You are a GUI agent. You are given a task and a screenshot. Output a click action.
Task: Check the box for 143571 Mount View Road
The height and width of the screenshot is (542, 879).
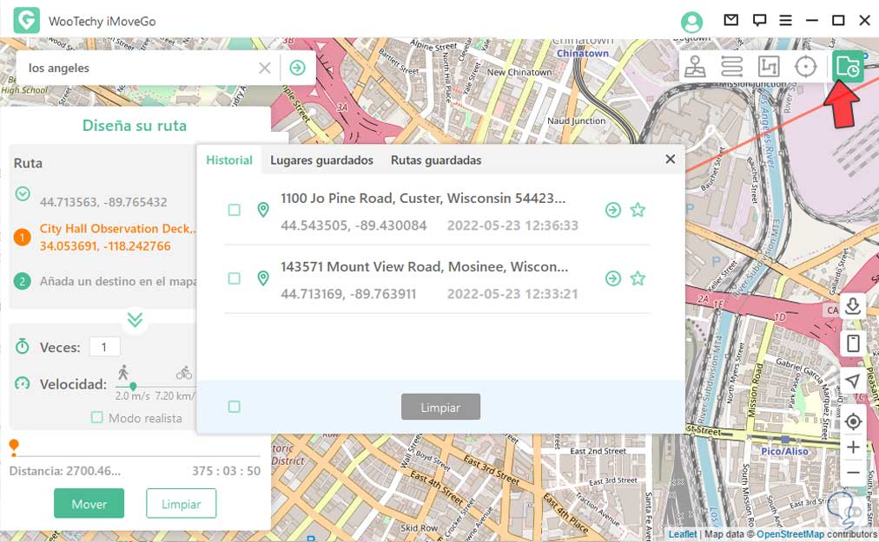[x=235, y=278]
